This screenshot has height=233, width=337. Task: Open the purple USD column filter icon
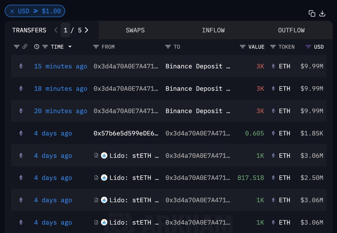click(308, 47)
